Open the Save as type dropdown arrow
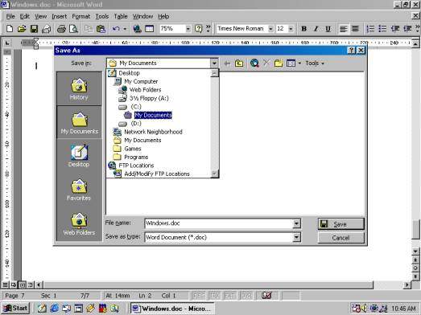421x315 pixels. coord(296,237)
